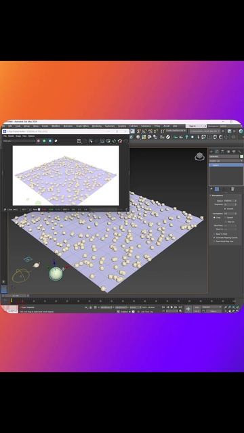Image resolution: width=244 pixels, height=433 pixels.
Task: Enable the Slice On checkbox
Action: pos(225,222)
